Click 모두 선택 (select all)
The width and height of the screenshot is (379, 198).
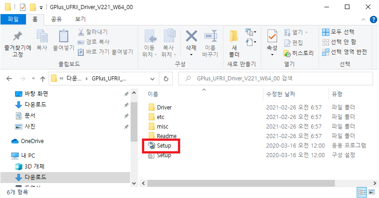click(x=338, y=32)
